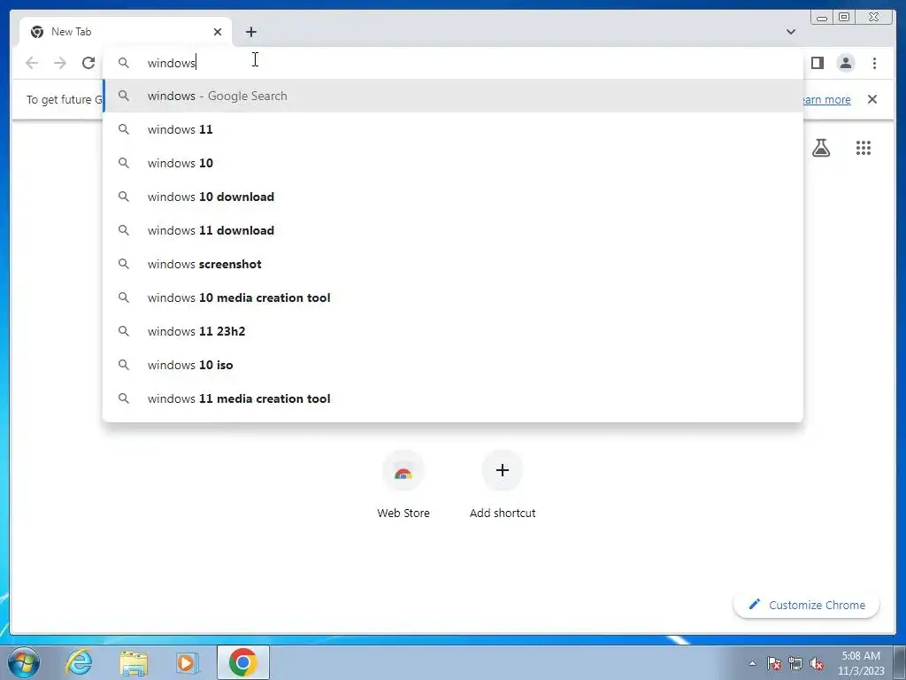
Task: Open the network tray icon
Action: click(795, 663)
